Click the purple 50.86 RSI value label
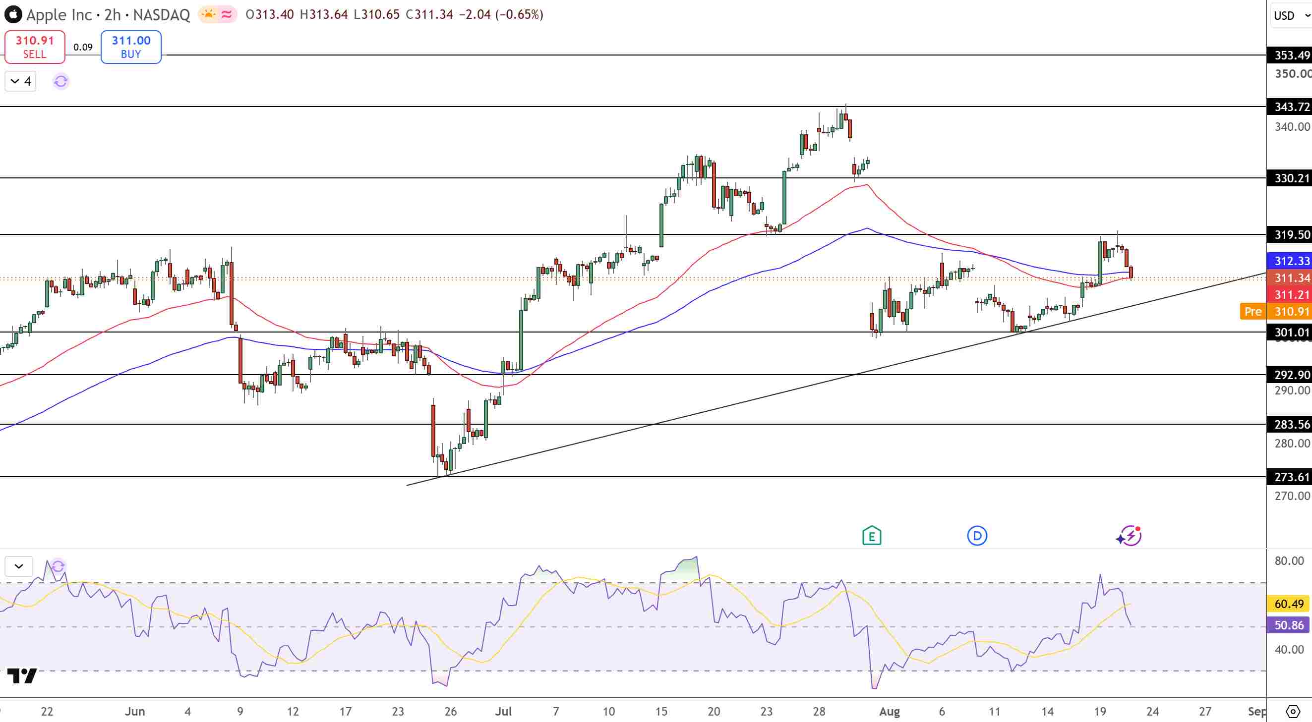1312x722 pixels. (x=1289, y=625)
